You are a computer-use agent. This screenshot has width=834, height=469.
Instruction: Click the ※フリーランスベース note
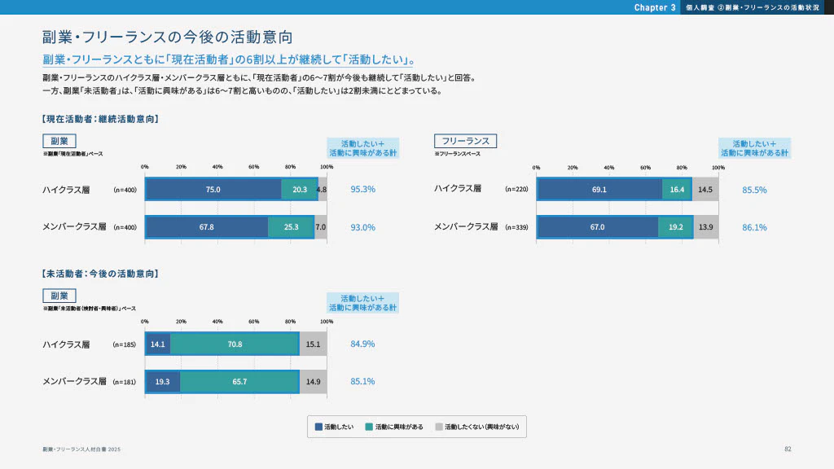(x=458, y=154)
